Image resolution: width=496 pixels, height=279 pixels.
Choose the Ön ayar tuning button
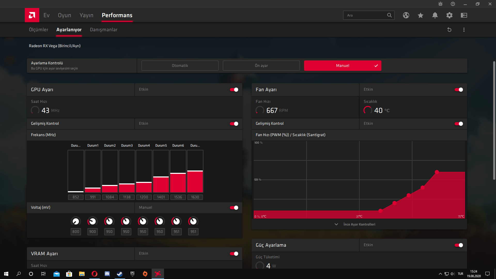(261, 66)
